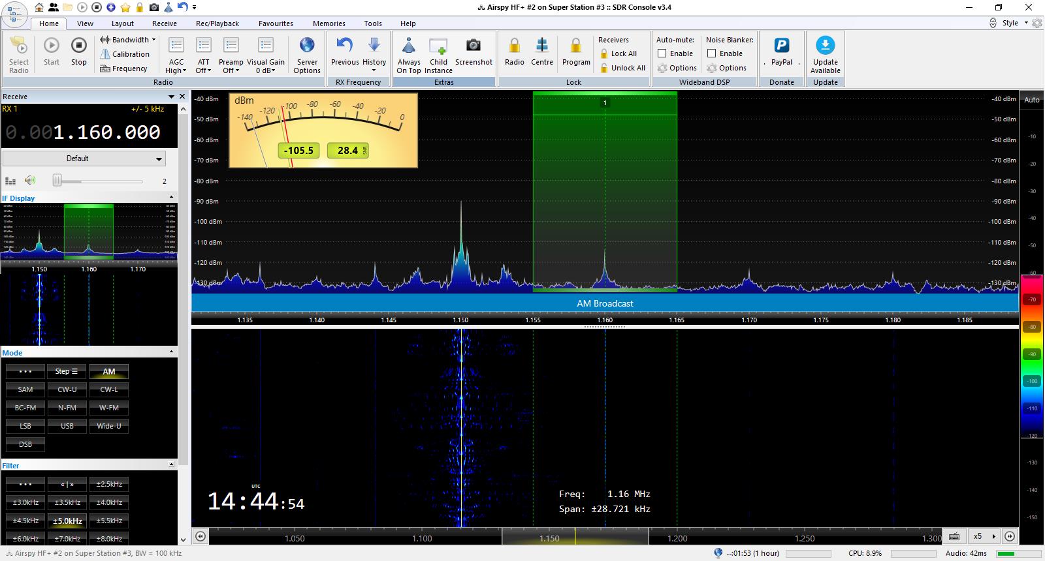Open Server Options globe icon
This screenshot has height=561, width=1045.
pyautogui.click(x=307, y=55)
